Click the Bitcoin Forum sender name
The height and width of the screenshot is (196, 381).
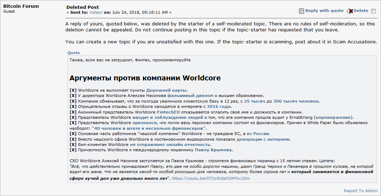pos(21,6)
